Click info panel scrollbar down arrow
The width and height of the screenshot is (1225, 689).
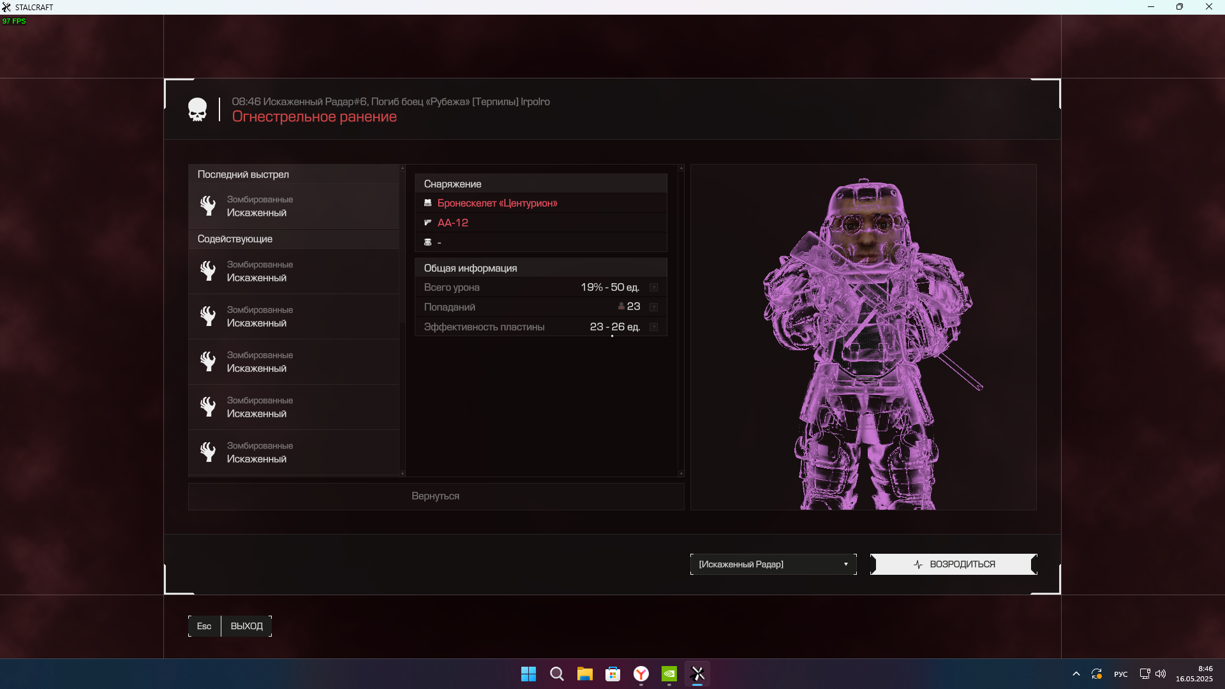[x=681, y=473]
